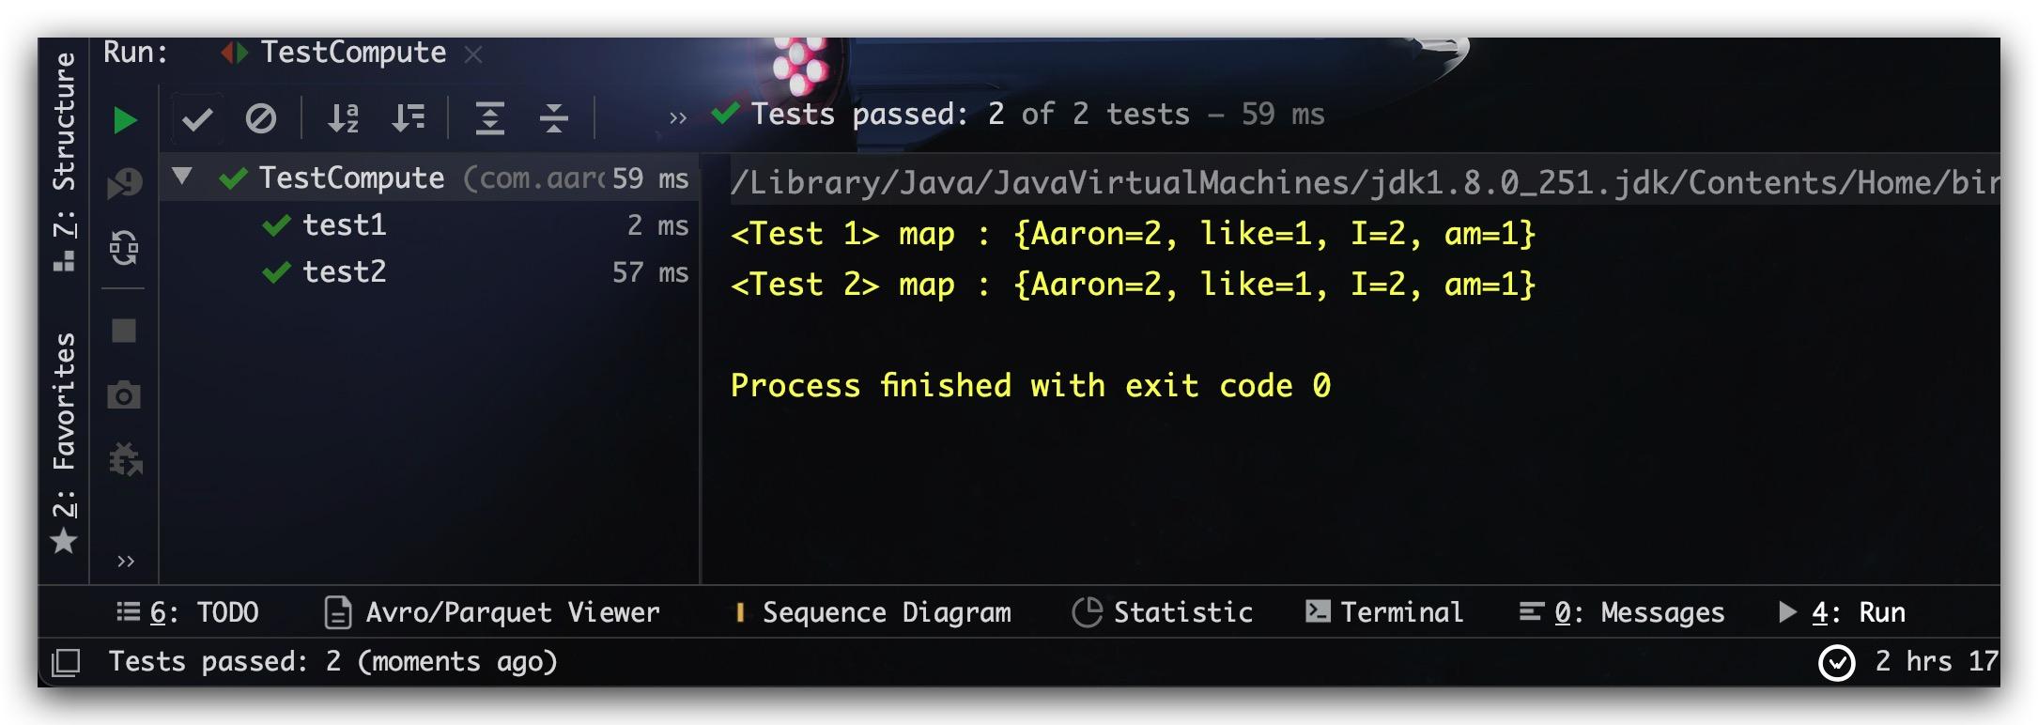The height and width of the screenshot is (725, 2038).
Task: Expand all test tree nodes
Action: 489,118
